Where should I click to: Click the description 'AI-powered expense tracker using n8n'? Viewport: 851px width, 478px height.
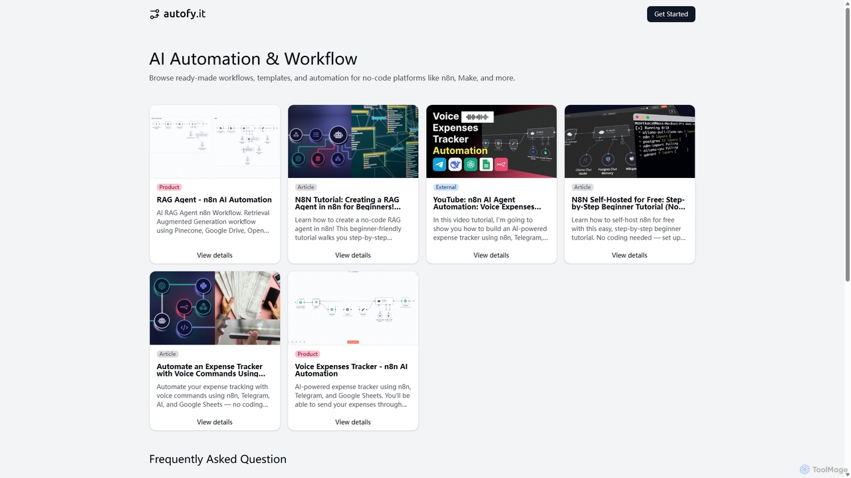353,396
